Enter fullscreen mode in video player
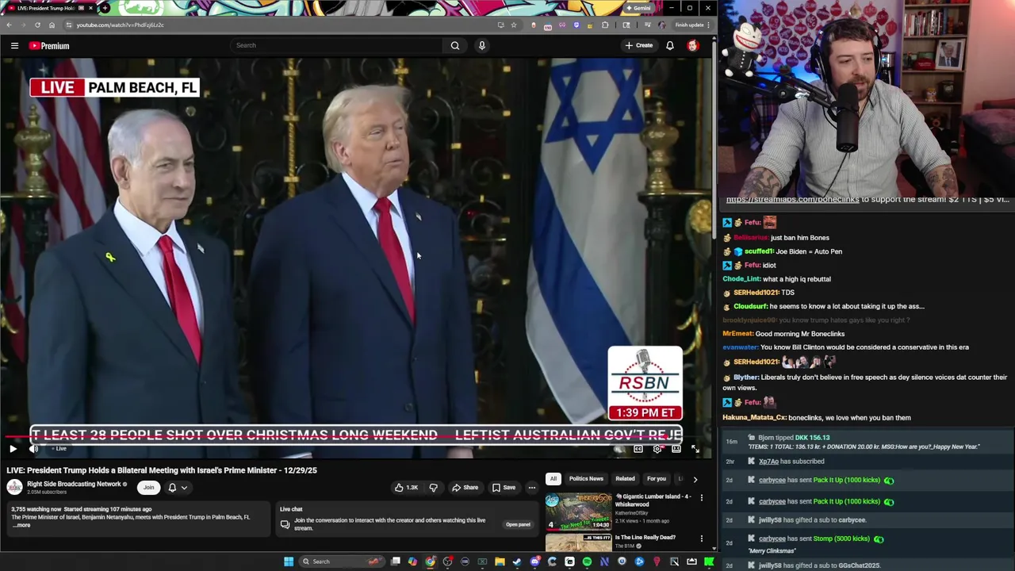1015x571 pixels. [x=695, y=449]
